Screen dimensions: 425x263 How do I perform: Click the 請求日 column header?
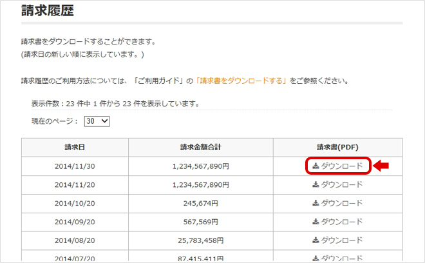click(75, 147)
